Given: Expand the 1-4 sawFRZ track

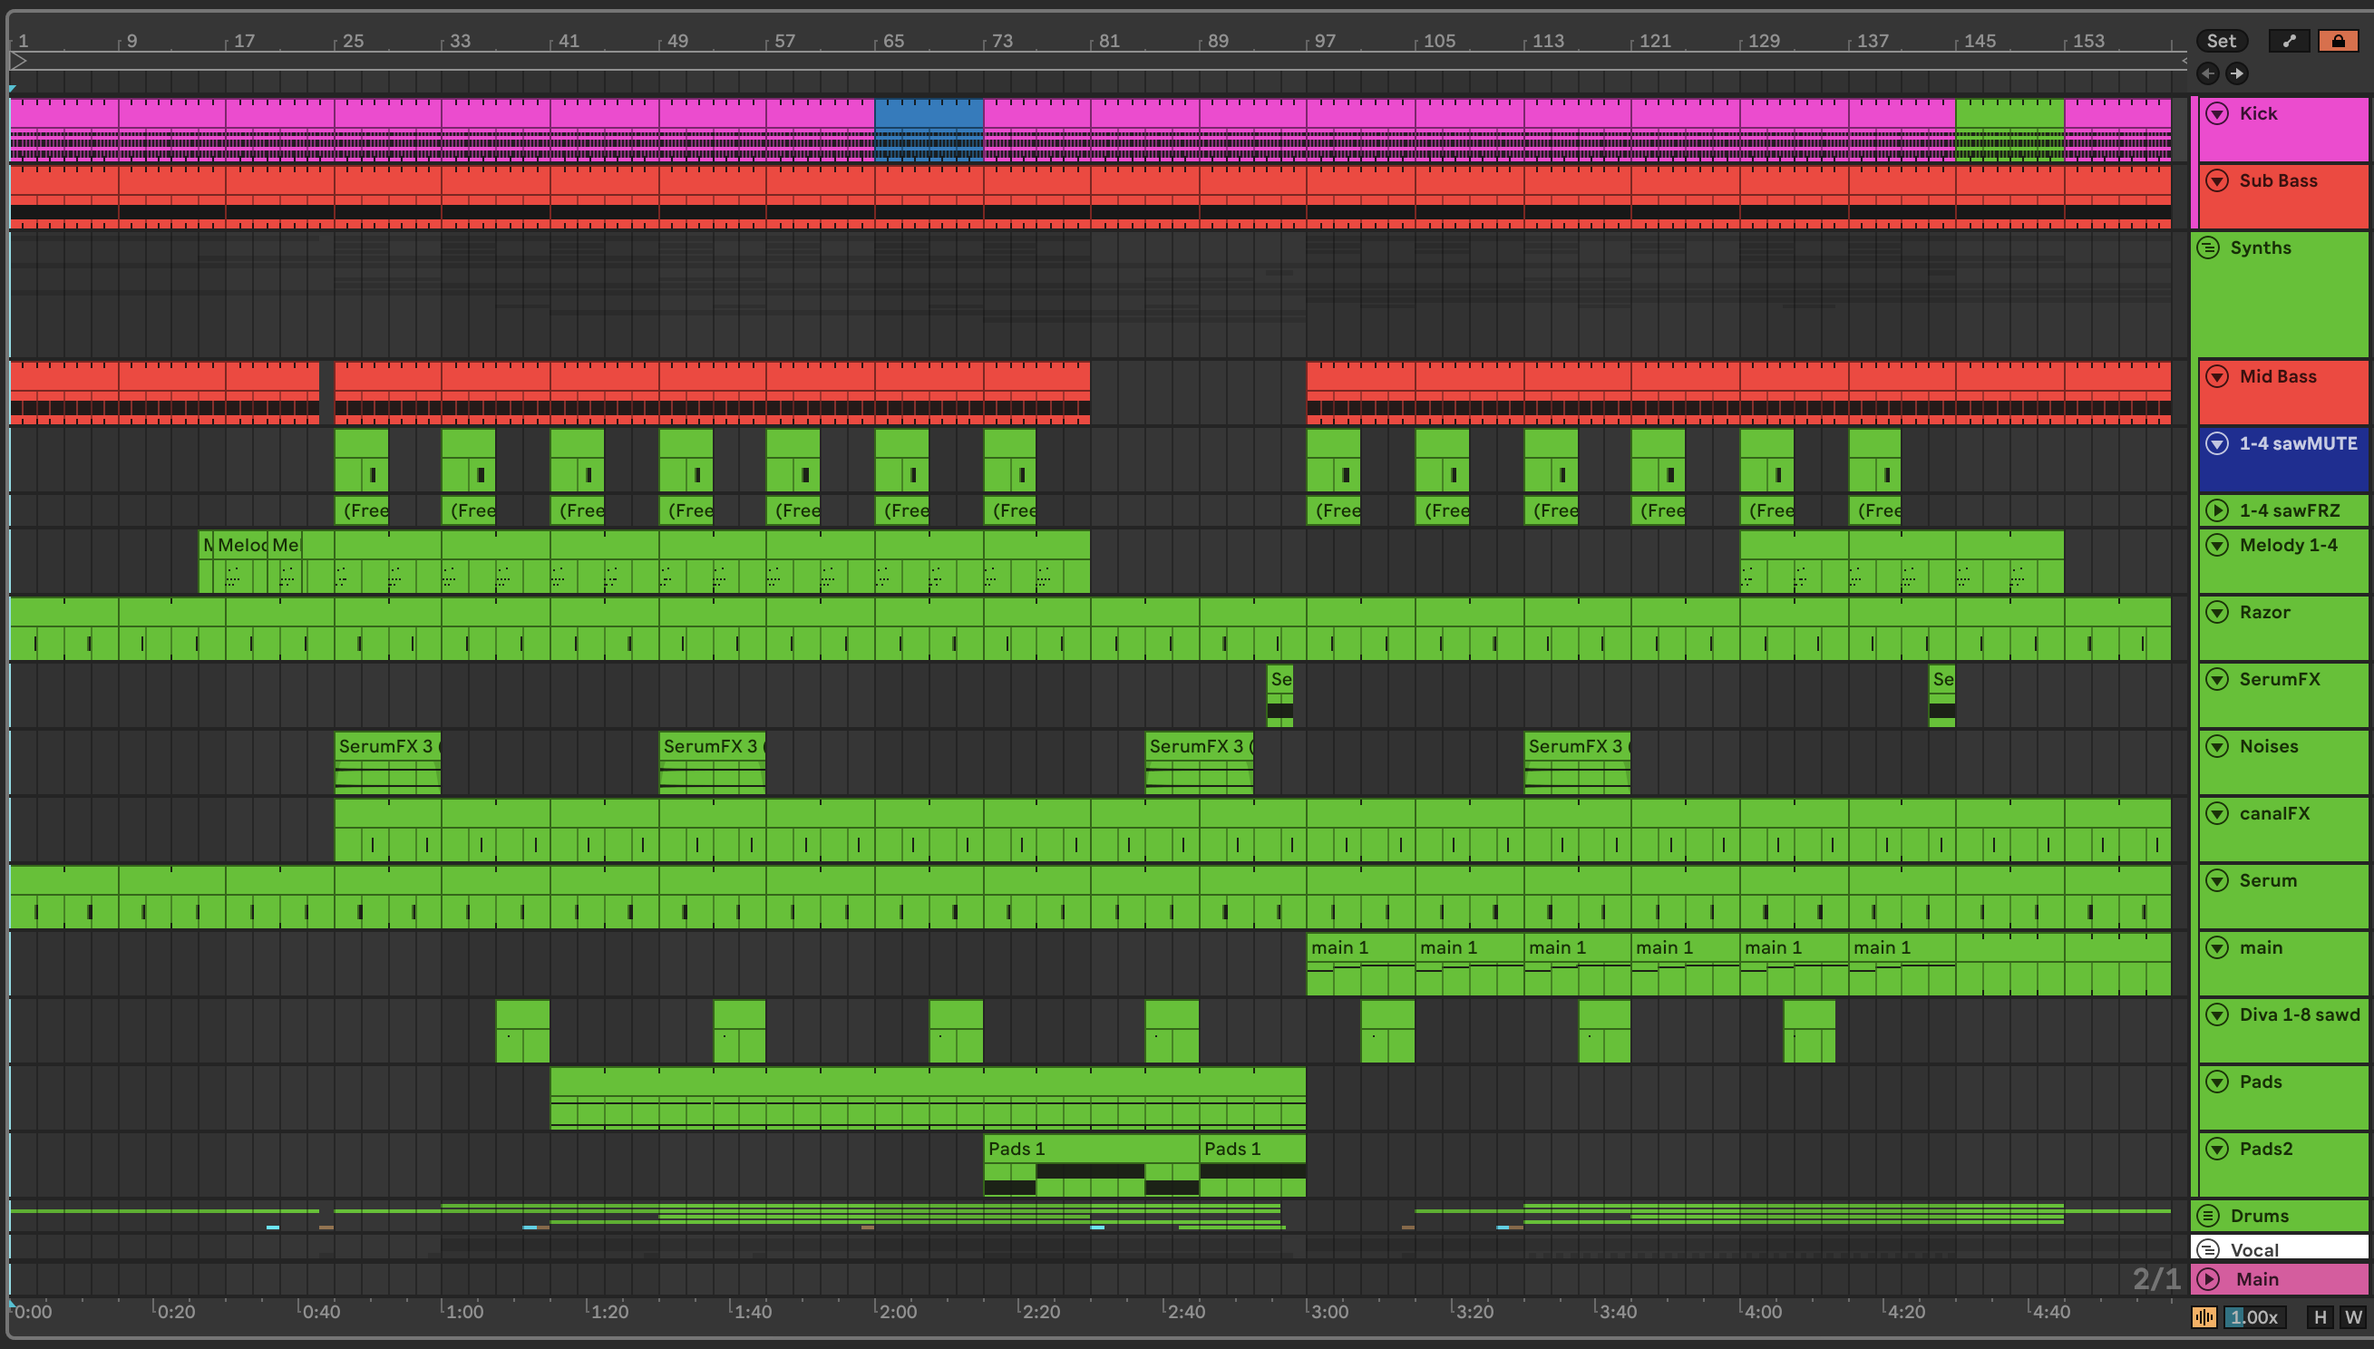Looking at the screenshot, I should click(x=2216, y=510).
